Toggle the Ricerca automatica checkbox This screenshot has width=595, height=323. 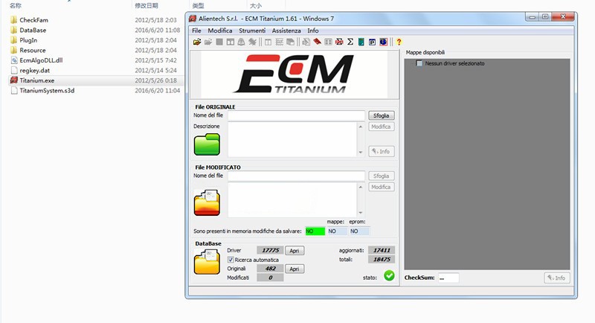click(231, 260)
